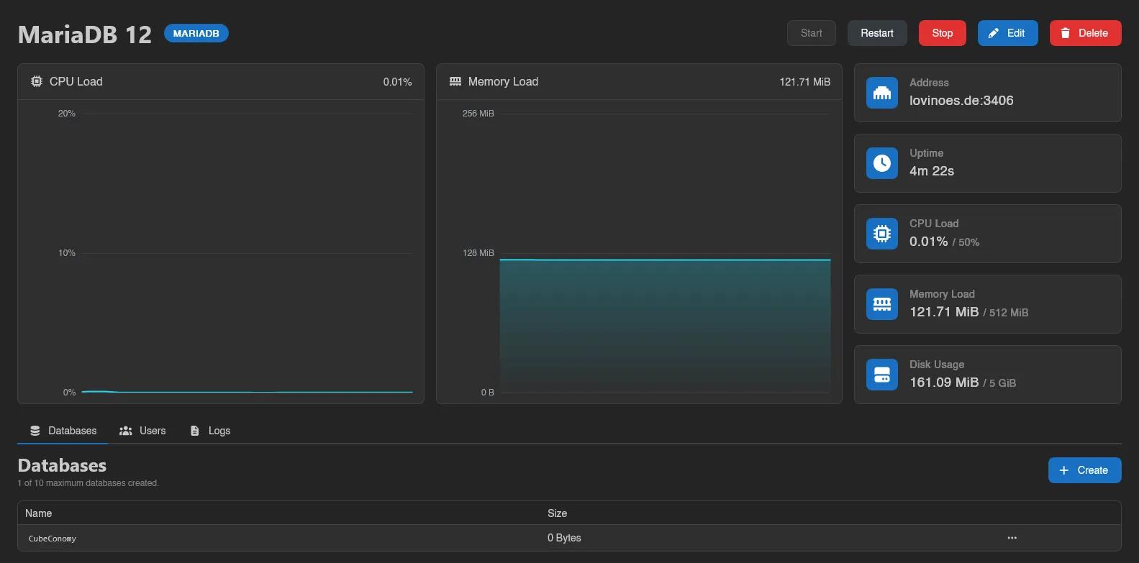Click the Databases section heading
The image size is (1139, 563).
pos(63,465)
